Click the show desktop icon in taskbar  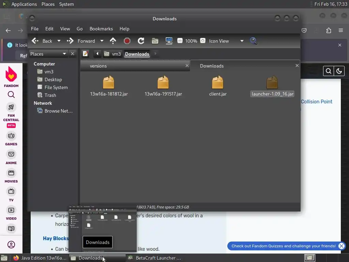click(x=4, y=258)
